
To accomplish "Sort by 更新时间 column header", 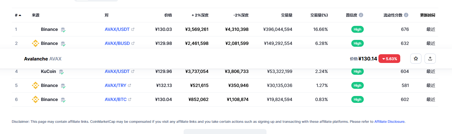I will tap(427, 15).
